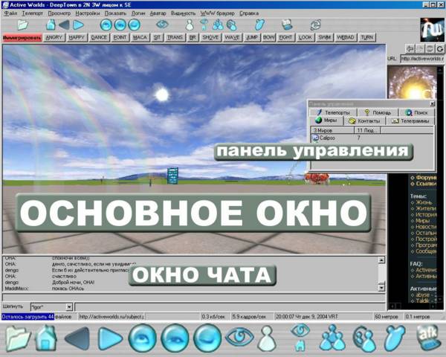Click the open folder icon in top toolbar
The height and width of the screenshot is (357, 446).
22,25
